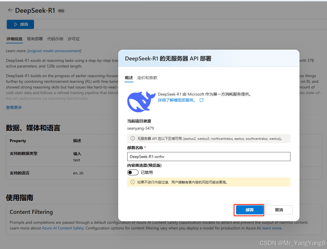Expand description with 查看更多
Screen dimensions: 327x249
click(x=14, y=107)
